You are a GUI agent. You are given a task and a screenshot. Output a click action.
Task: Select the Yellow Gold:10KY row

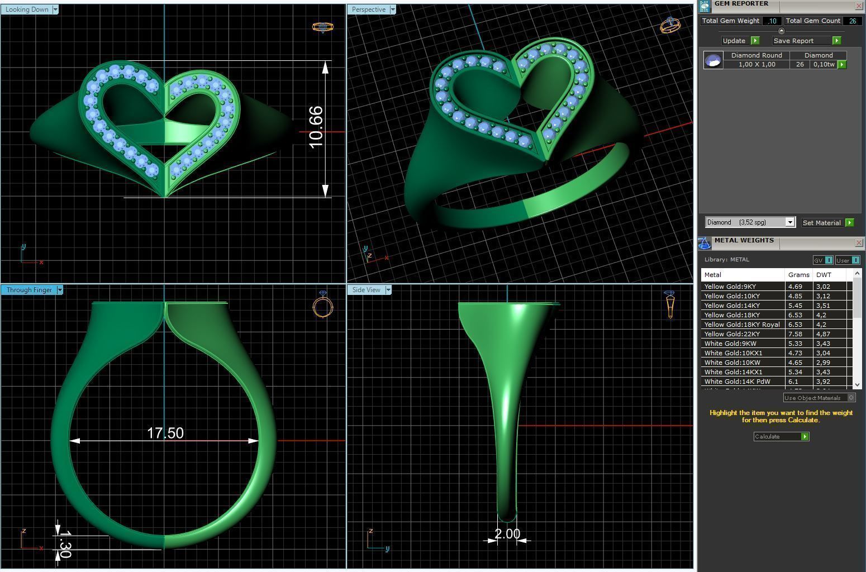tap(777, 296)
